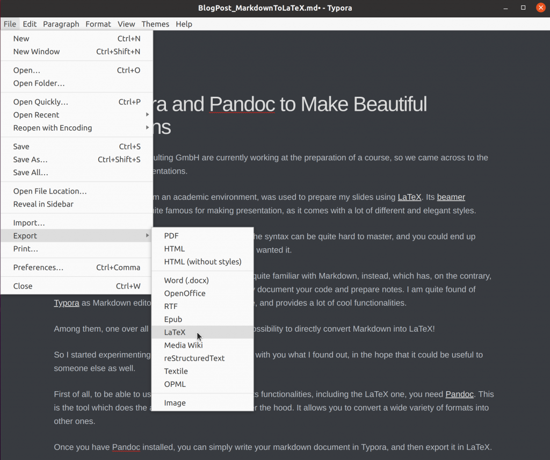Open the Help menu
550x460 pixels.
click(184, 24)
